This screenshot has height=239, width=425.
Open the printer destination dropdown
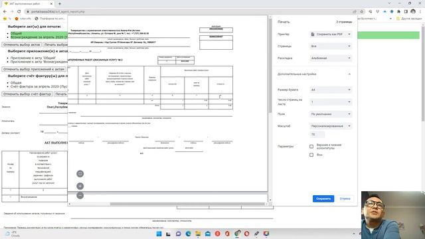click(x=331, y=34)
